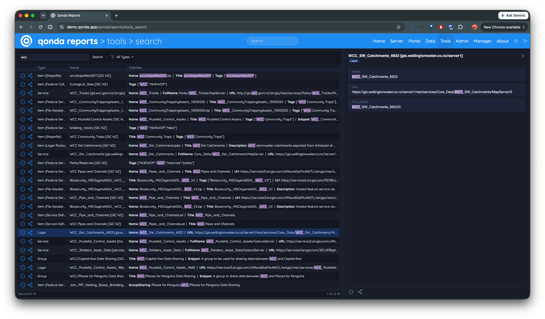Reload the page in Chrome
Screen dimensions: 545x319
[40, 27]
